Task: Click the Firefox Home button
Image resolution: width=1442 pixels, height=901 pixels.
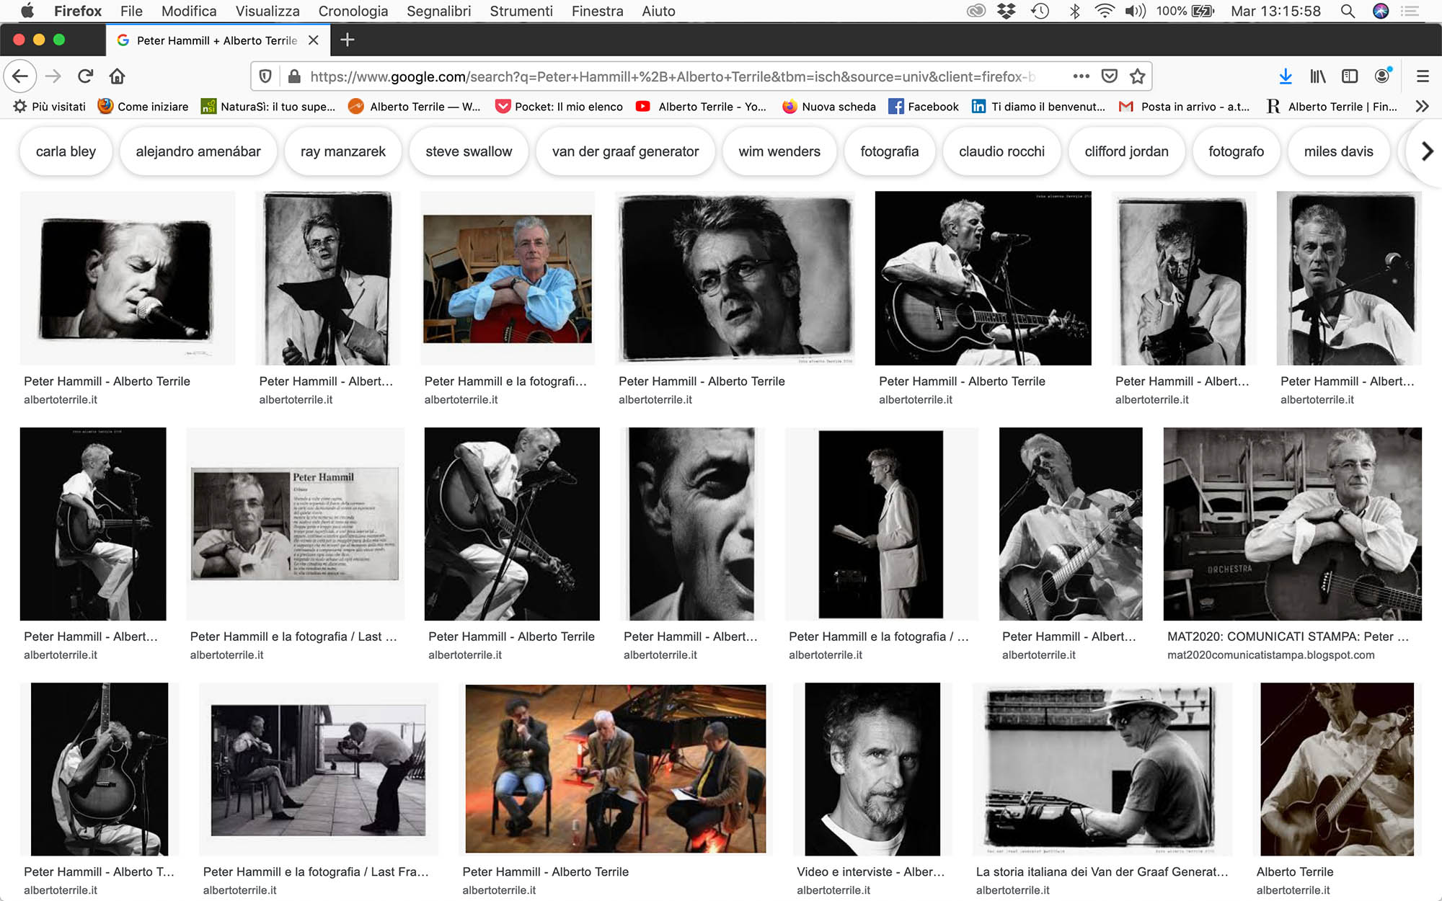Action: (117, 76)
